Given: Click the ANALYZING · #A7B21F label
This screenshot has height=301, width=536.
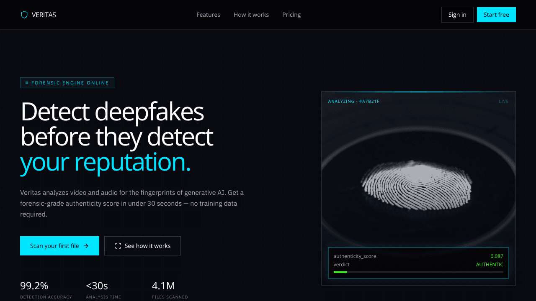Looking at the screenshot, I should click(354, 102).
